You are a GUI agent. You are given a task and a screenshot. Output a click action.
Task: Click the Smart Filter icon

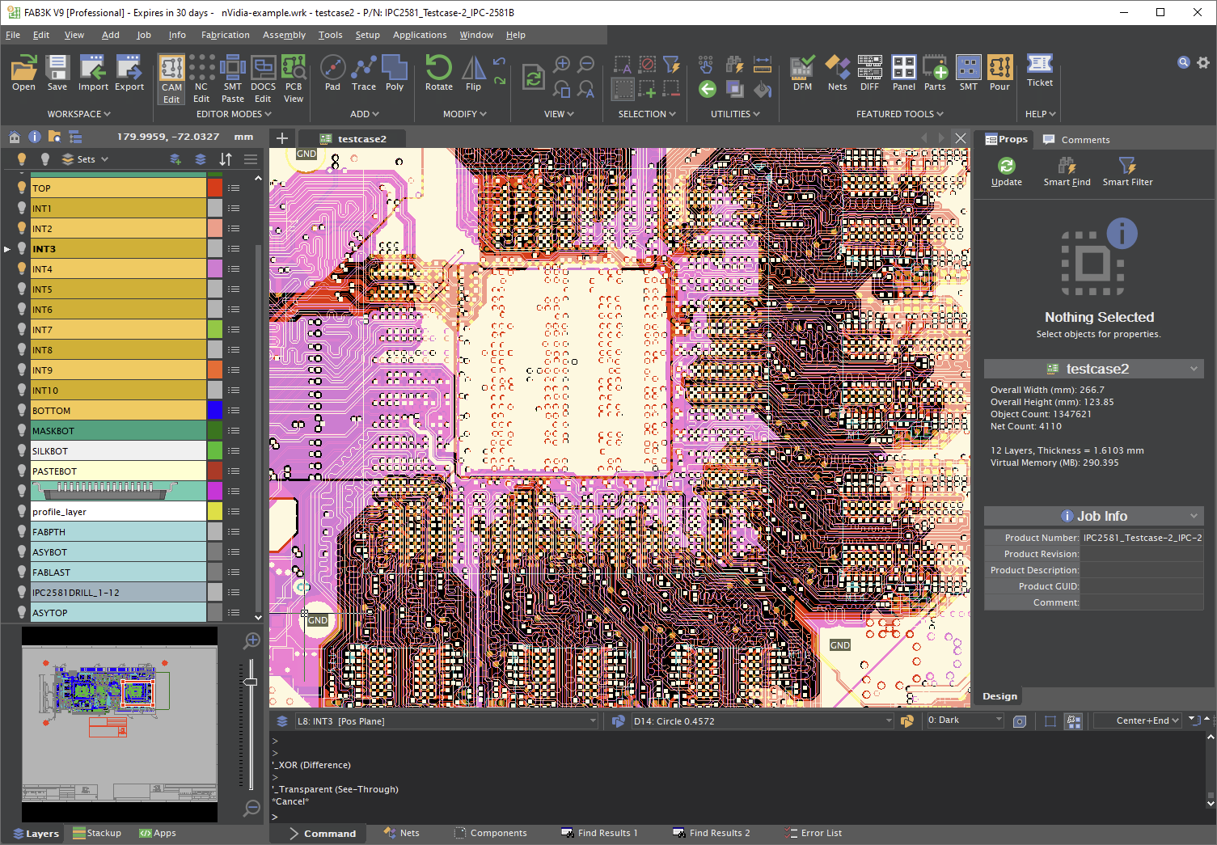tap(1128, 171)
